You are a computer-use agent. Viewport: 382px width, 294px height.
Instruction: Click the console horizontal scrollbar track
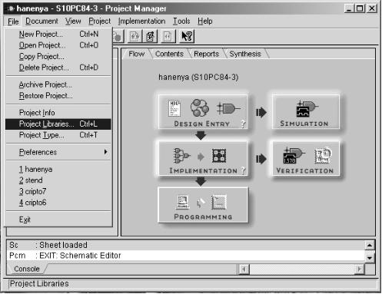click(x=302, y=269)
